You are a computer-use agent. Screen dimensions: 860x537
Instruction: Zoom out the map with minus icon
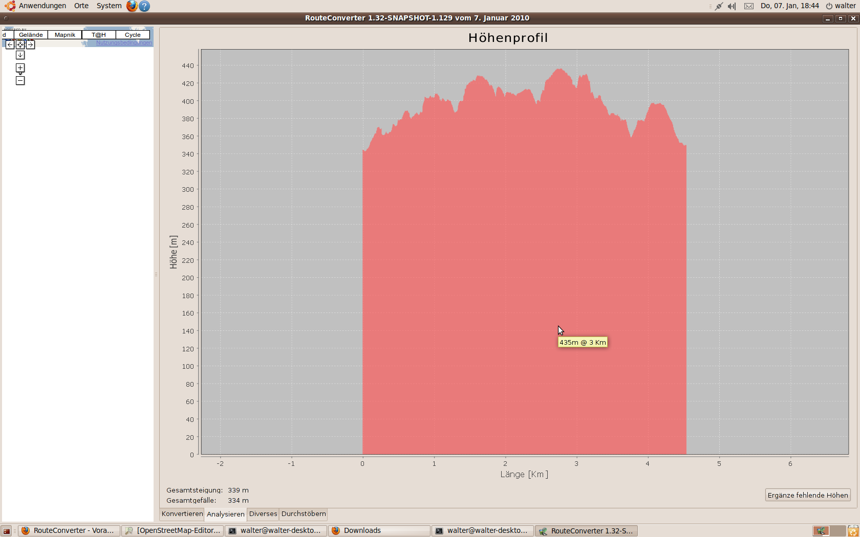coord(20,81)
